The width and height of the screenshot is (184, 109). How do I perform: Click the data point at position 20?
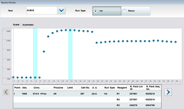click(97, 43)
